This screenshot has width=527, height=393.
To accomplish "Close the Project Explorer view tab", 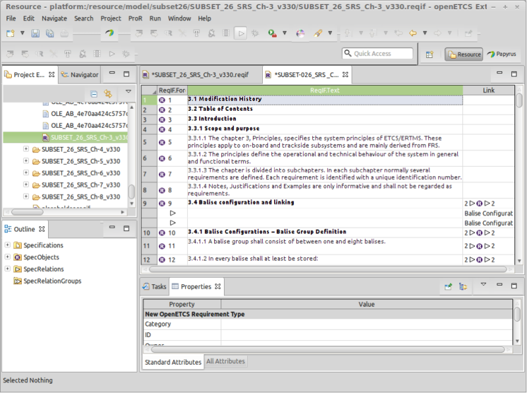I will [51, 75].
